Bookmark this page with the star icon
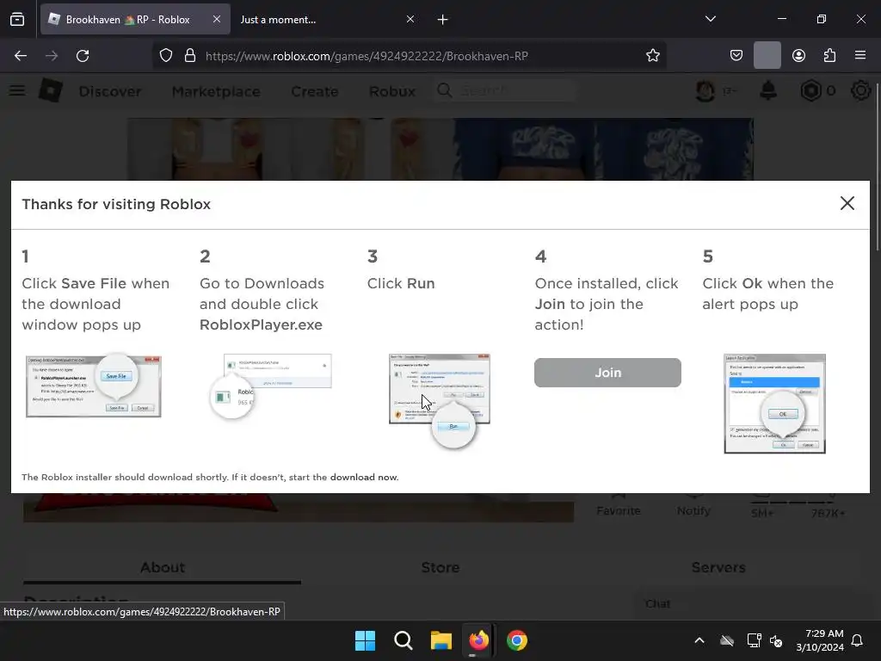Viewport: 881px width, 661px height. point(653,56)
